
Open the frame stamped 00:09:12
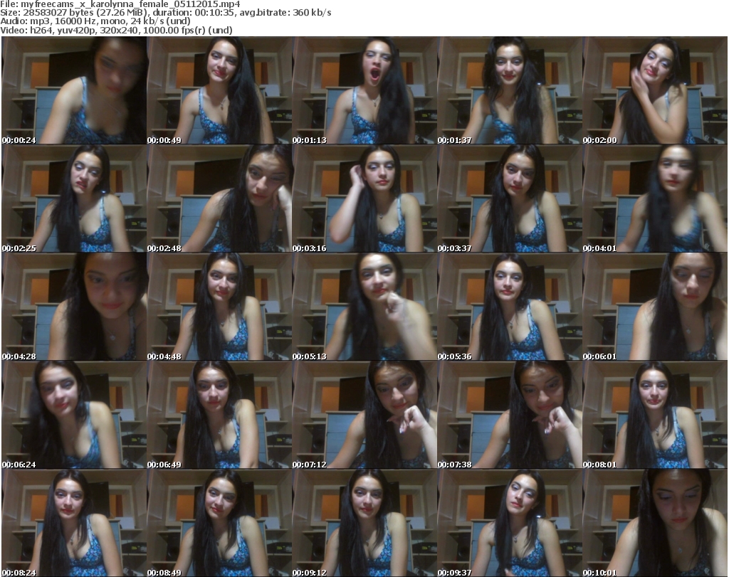[x=364, y=523]
